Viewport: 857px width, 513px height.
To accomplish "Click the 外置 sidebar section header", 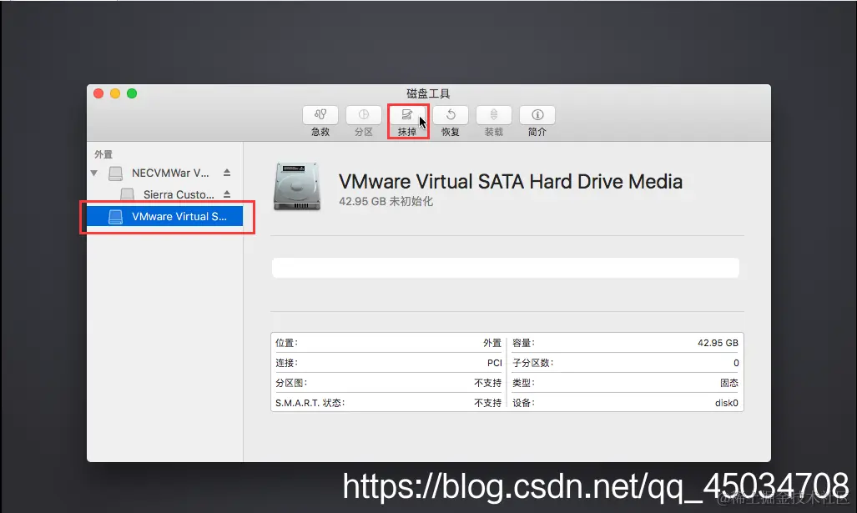I will click(103, 154).
